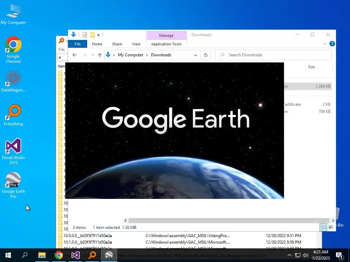The image size is (350, 262).
Task: Open network status tray icon
Action: click(298, 255)
